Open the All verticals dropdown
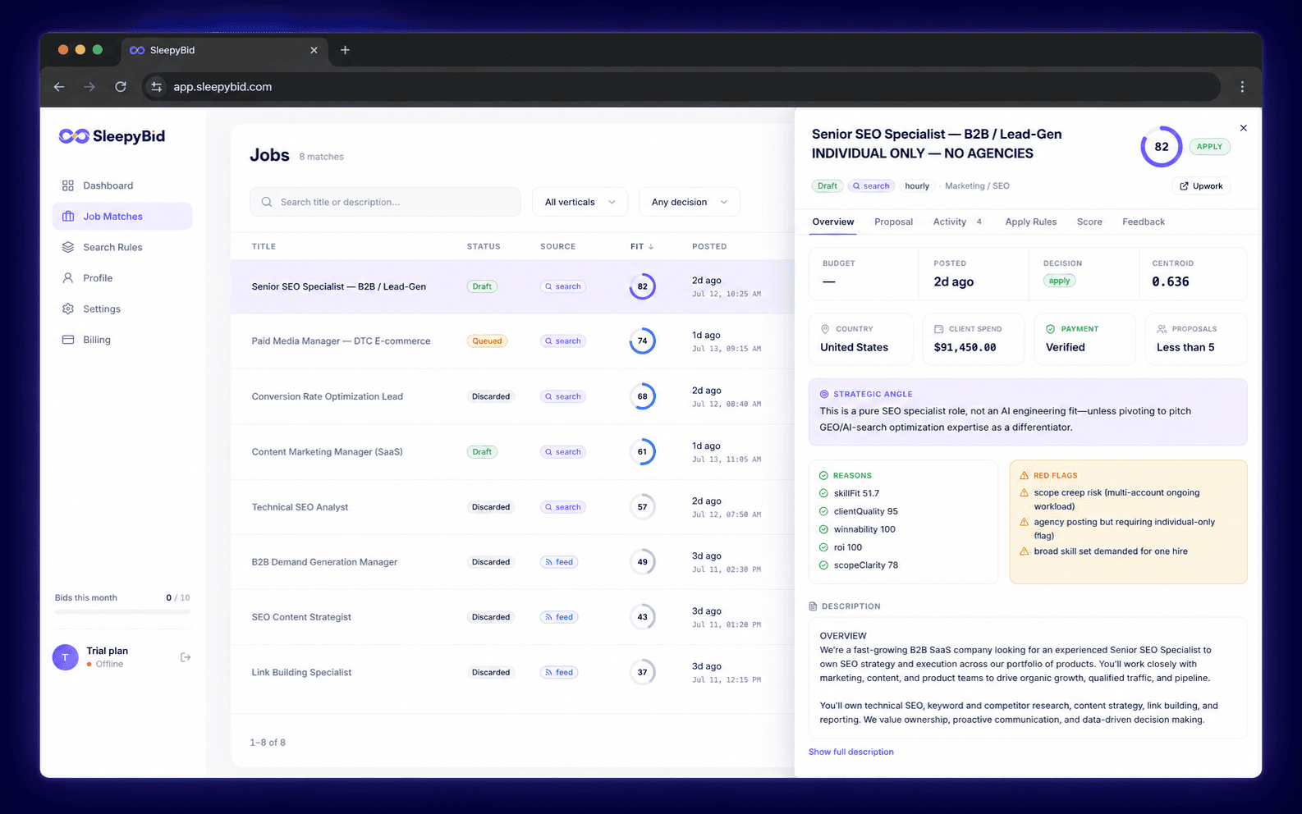This screenshot has width=1302, height=814. point(580,202)
